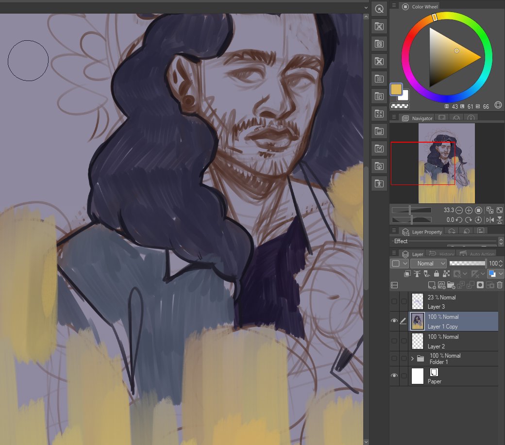Select the Zoom tool magnifier icon

coord(379,9)
